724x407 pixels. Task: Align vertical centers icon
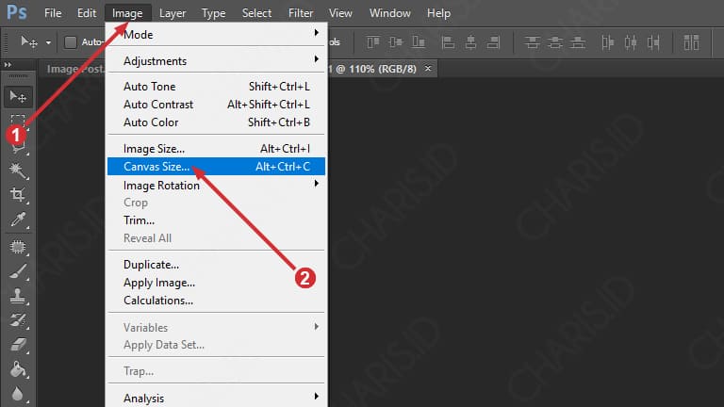tap(396, 42)
